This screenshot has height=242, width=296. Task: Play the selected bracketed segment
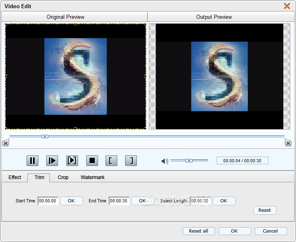[x=72, y=161]
